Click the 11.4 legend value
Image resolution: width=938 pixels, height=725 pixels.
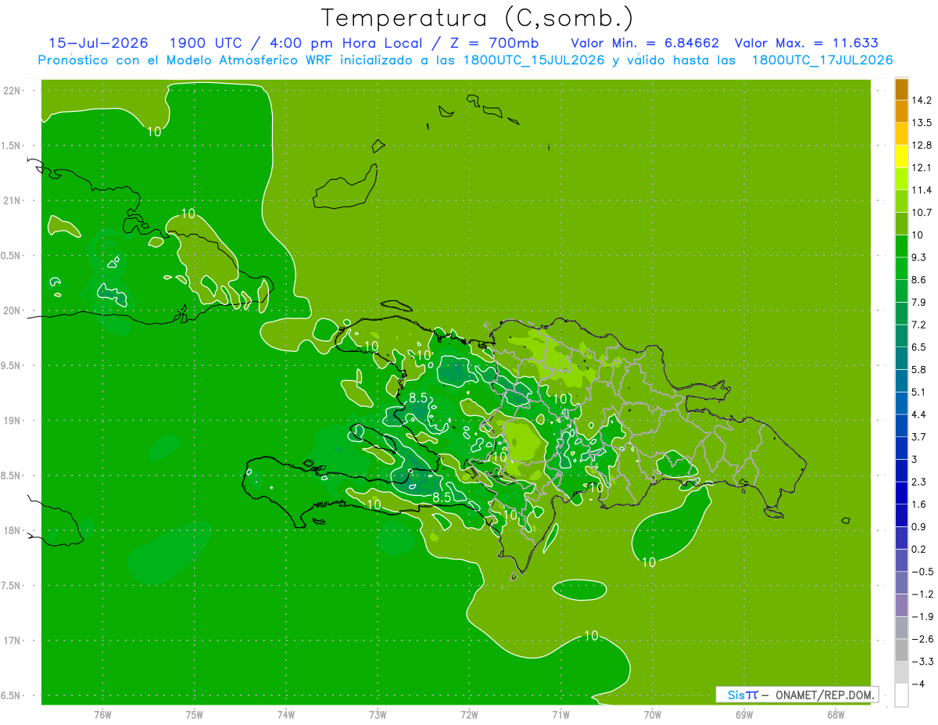pos(922,190)
